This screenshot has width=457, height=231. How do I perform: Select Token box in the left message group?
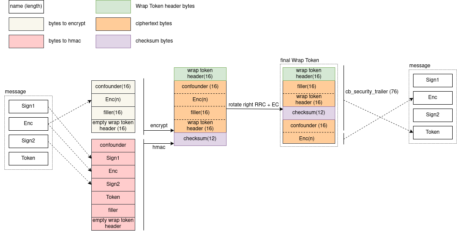[28, 158]
